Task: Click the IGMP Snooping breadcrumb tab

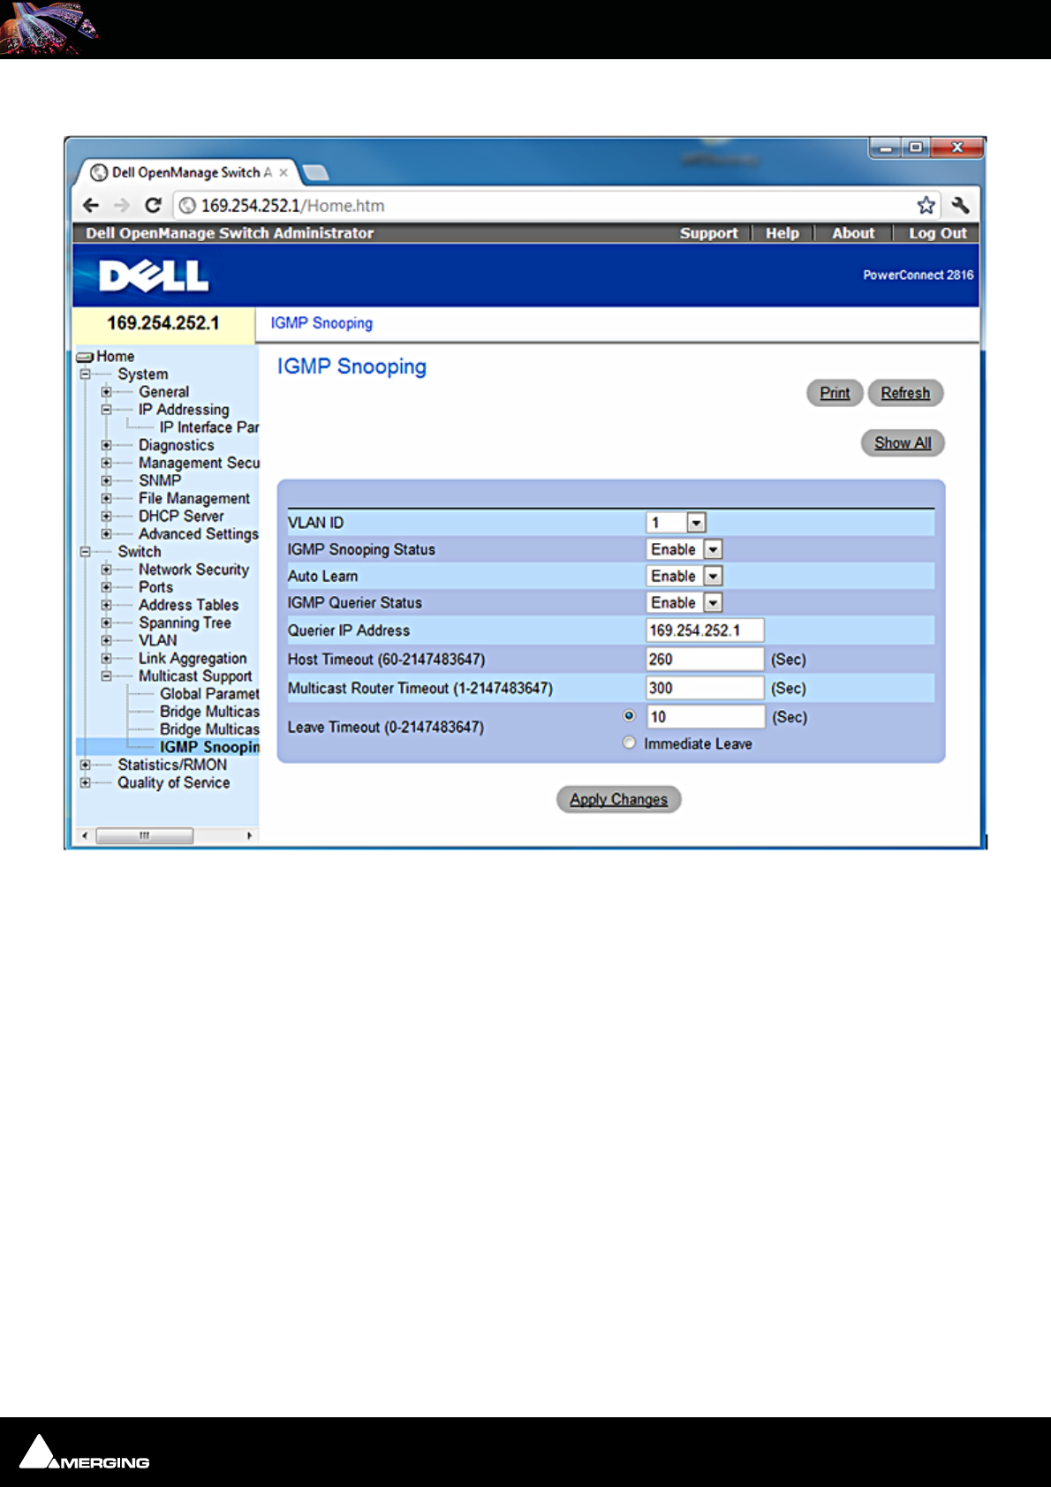Action: 321,323
